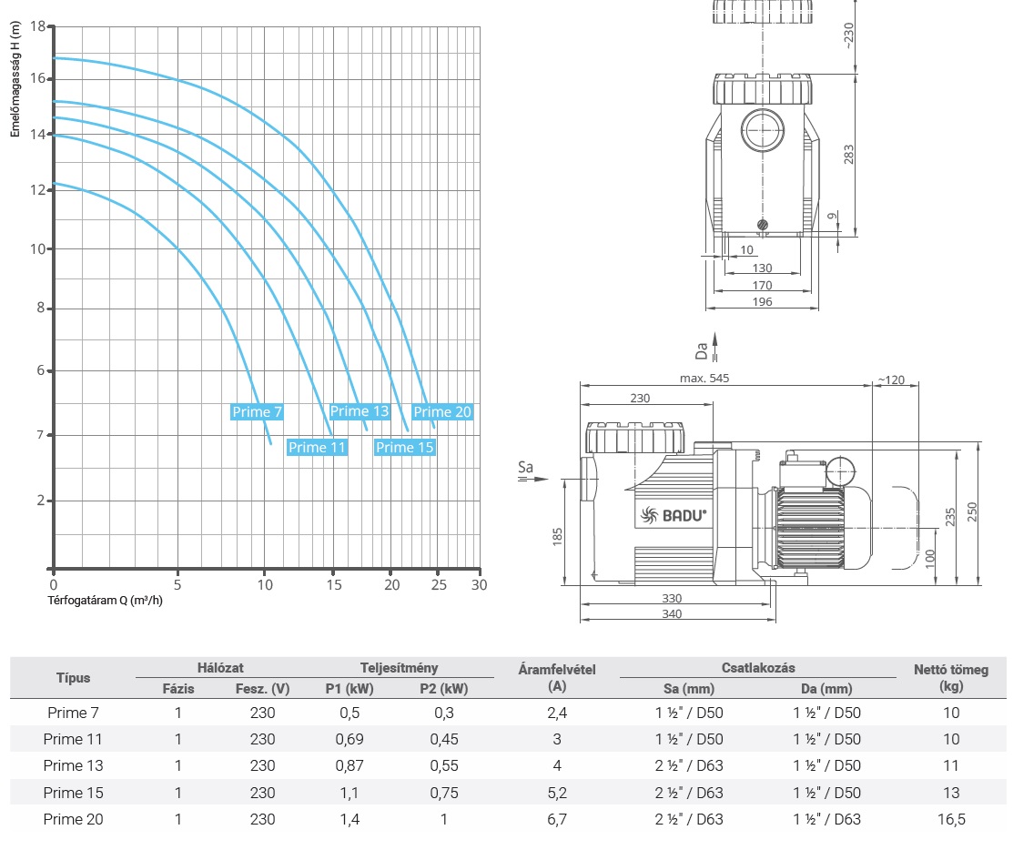Select the Prime 11 curve label in chart
The height and width of the screenshot is (850, 1013).
click(317, 447)
